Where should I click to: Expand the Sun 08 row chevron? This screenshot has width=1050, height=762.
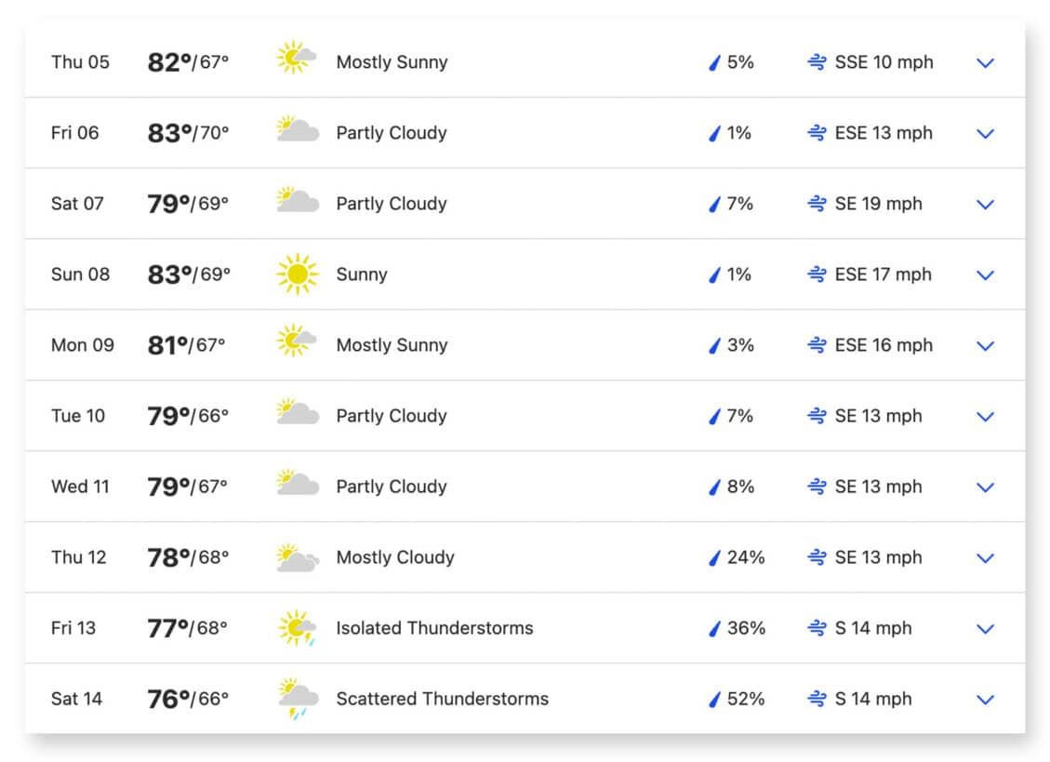click(x=985, y=274)
